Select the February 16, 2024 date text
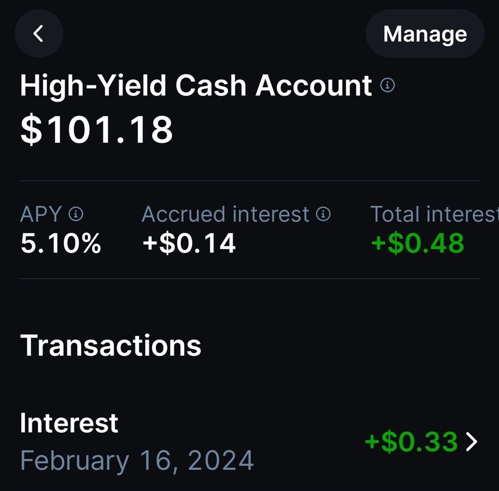The height and width of the screenshot is (491, 499). click(x=137, y=460)
